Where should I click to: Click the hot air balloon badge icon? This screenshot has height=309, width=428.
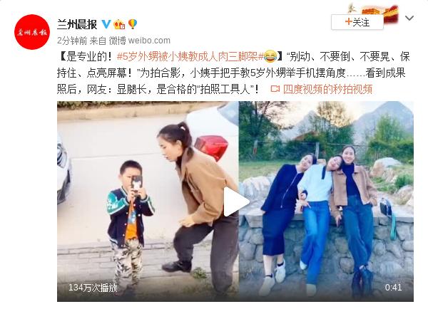pyautogui.click(x=133, y=24)
